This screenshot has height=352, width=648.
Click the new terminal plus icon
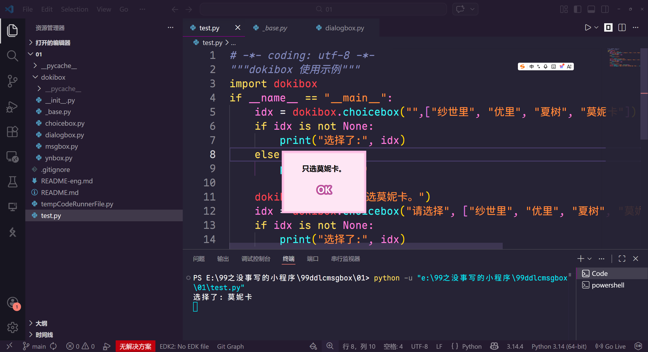(581, 258)
